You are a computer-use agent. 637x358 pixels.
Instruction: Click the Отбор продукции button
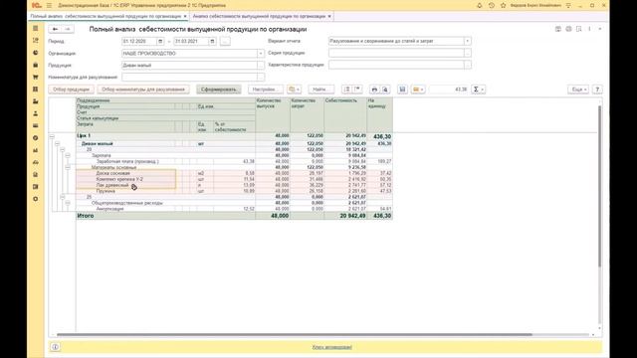[x=71, y=89]
